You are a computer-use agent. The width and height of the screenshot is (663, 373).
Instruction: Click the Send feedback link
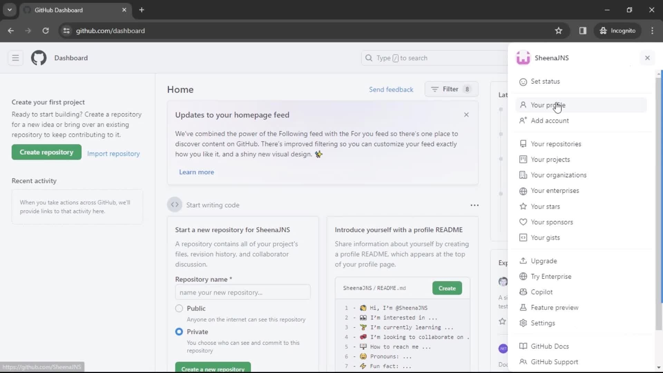click(391, 89)
